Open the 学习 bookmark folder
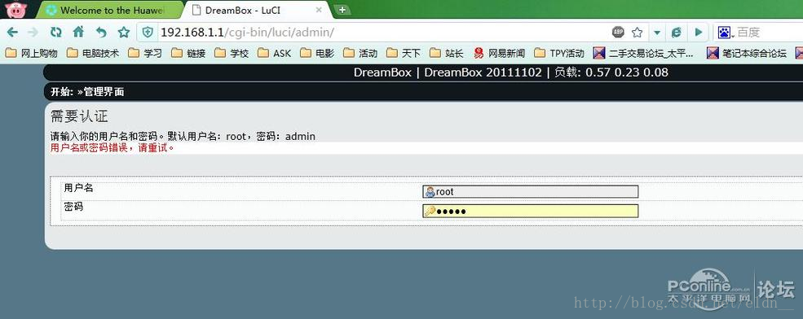The height and width of the screenshot is (319, 803). [x=145, y=53]
